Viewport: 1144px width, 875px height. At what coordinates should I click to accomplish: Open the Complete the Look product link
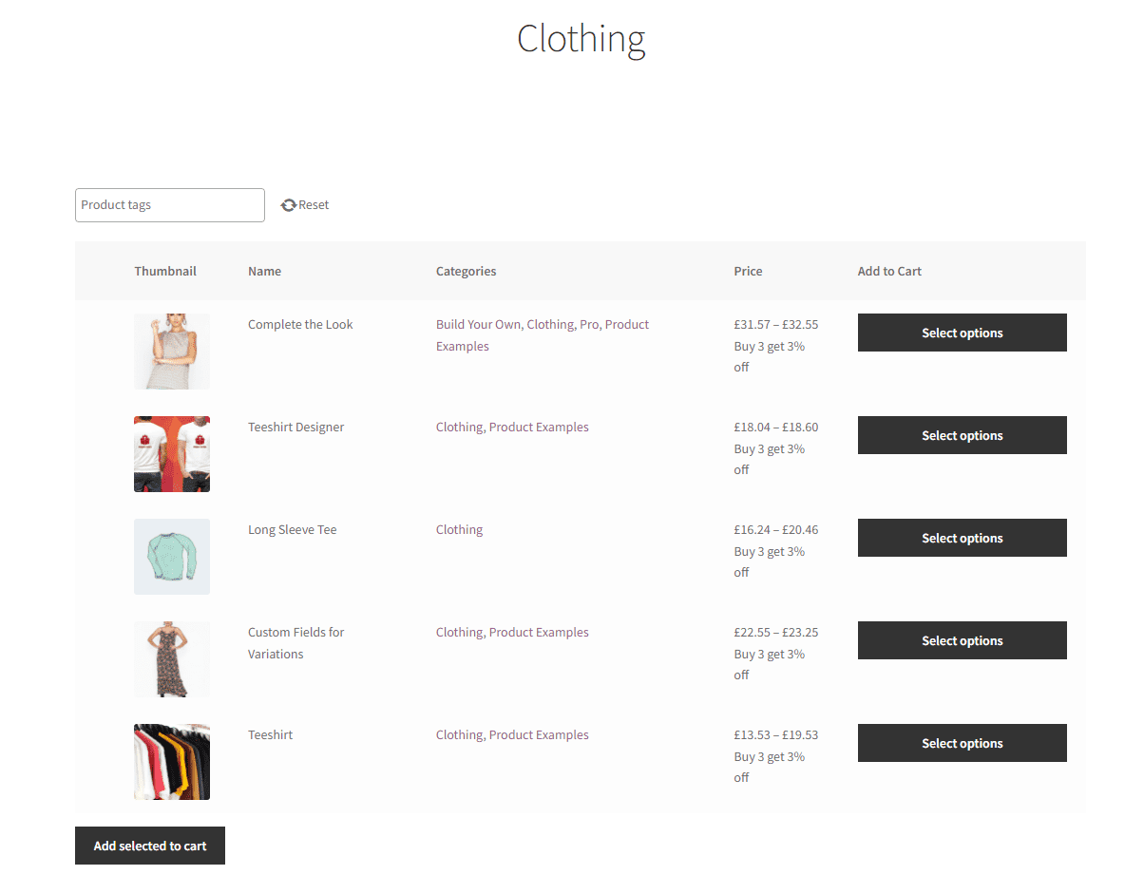[x=300, y=325]
